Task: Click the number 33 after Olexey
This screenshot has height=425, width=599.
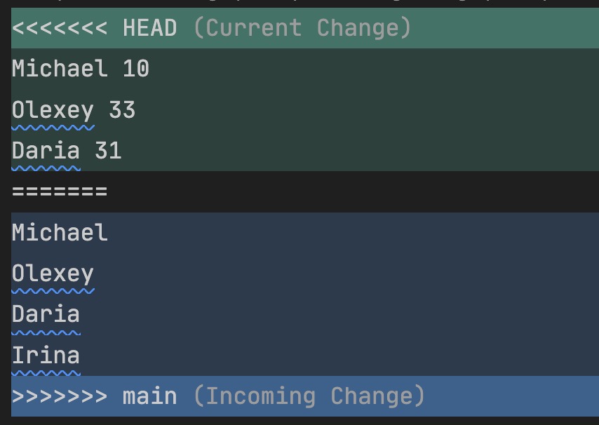Action: pos(122,110)
